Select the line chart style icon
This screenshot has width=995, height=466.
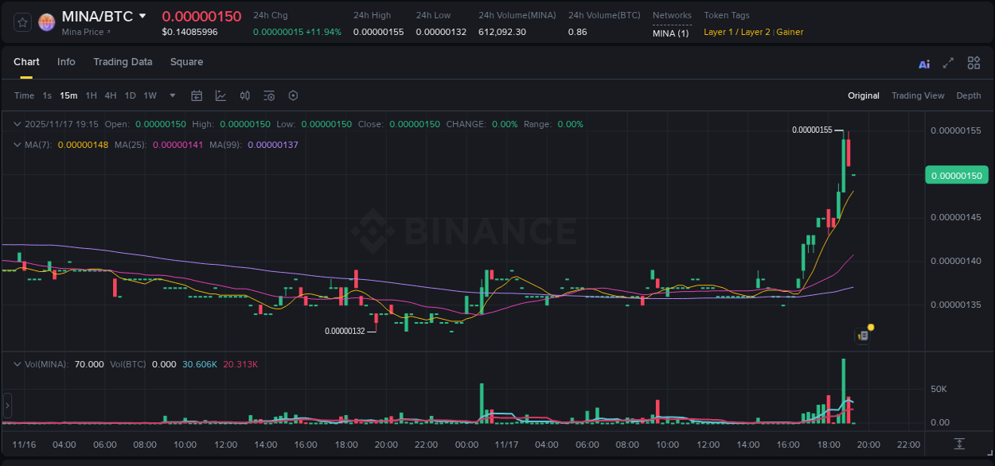220,95
